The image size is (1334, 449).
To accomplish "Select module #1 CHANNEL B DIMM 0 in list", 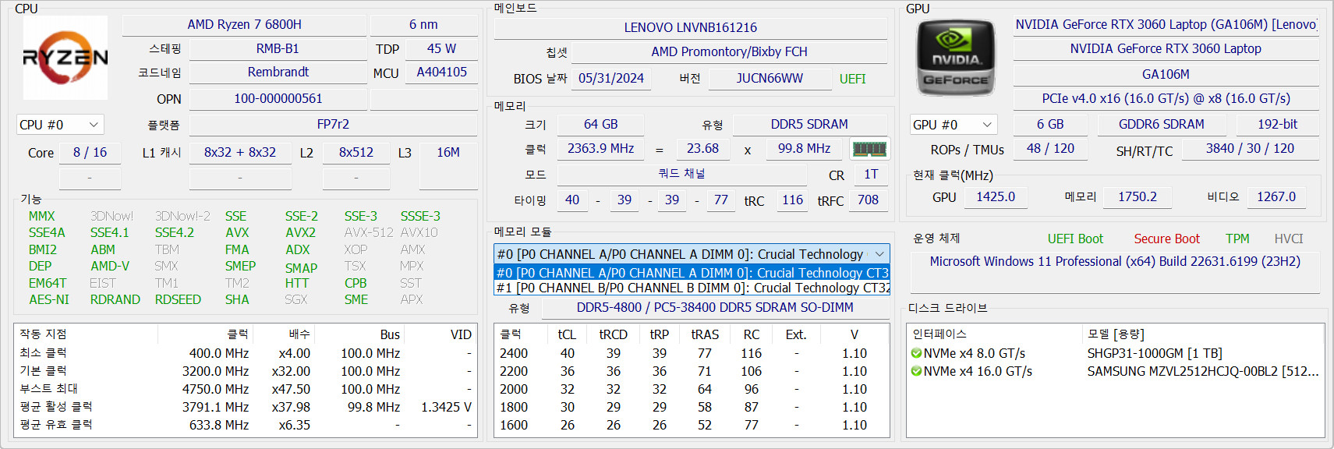I will pos(692,288).
